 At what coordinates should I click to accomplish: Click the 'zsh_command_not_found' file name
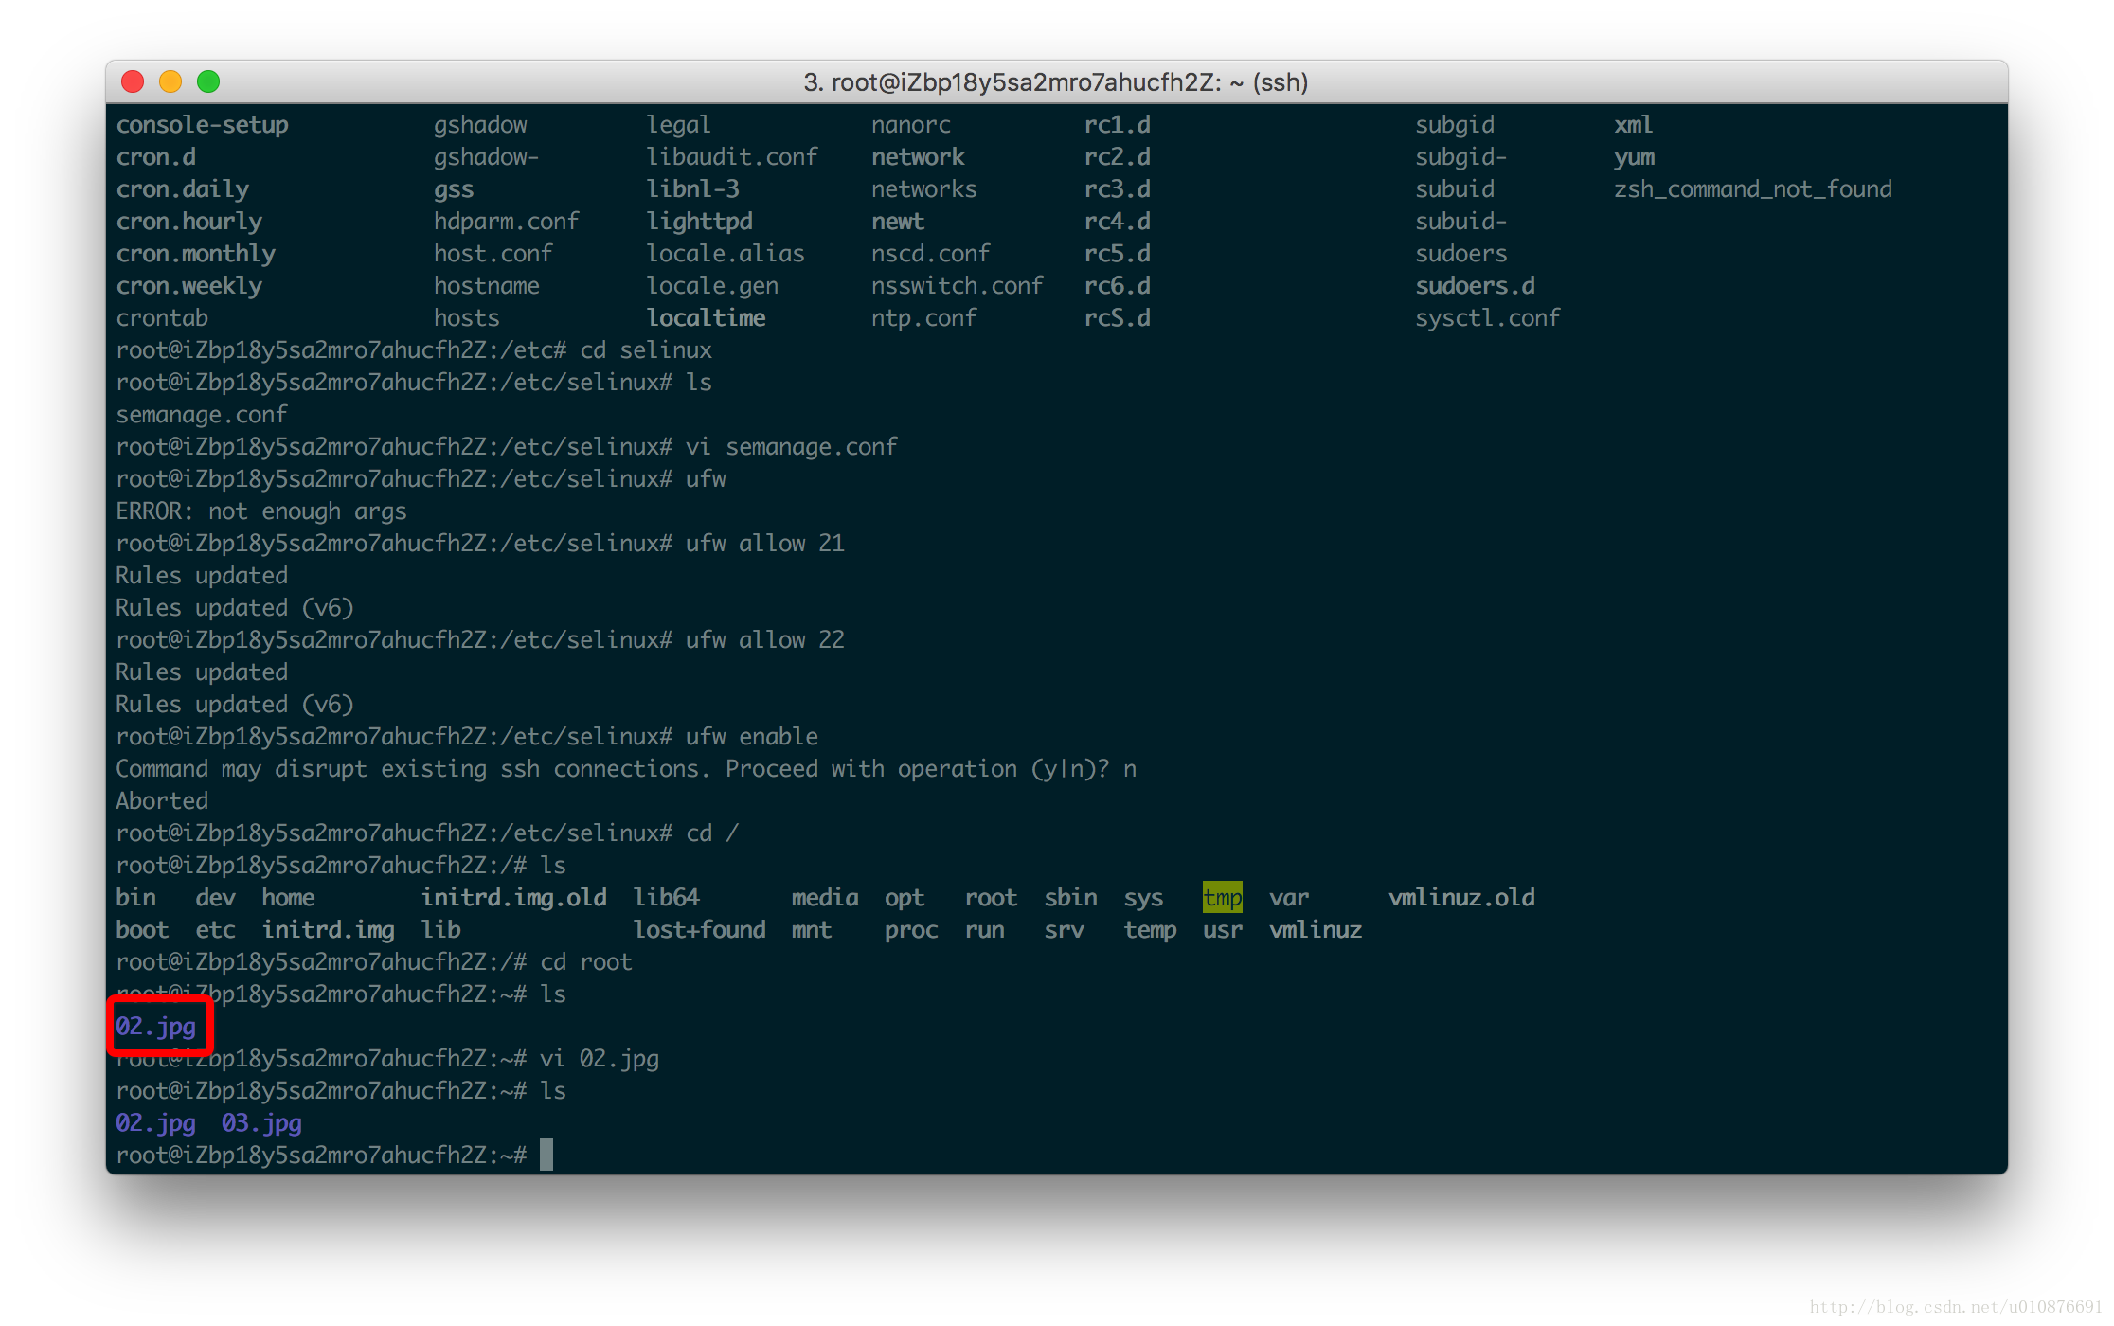(1753, 189)
